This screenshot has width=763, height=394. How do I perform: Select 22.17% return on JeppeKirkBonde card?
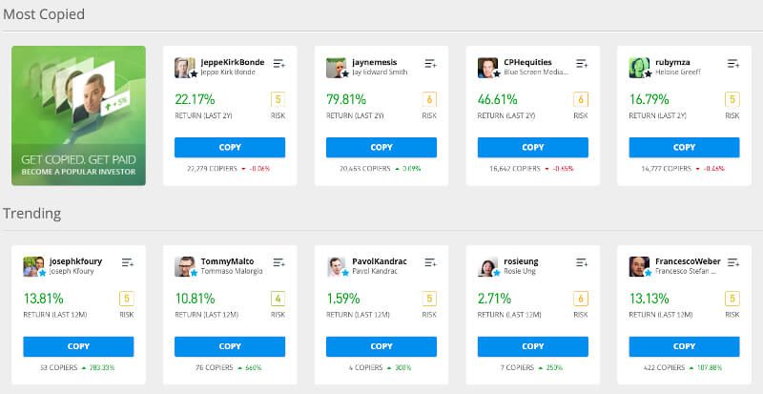(x=195, y=99)
